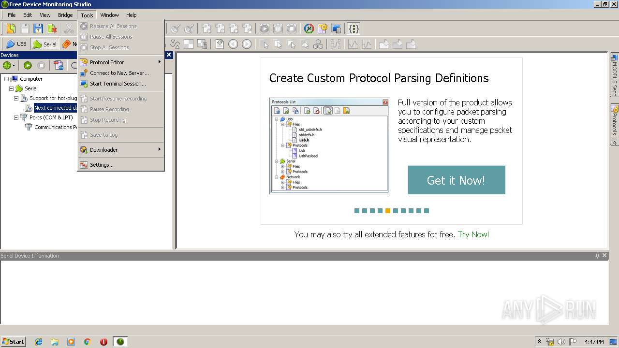
Task: Select the highlighted orange slide indicator
Action: click(x=388, y=211)
